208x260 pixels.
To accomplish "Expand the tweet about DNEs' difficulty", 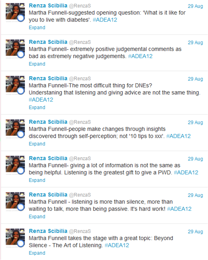I will [37, 108].
